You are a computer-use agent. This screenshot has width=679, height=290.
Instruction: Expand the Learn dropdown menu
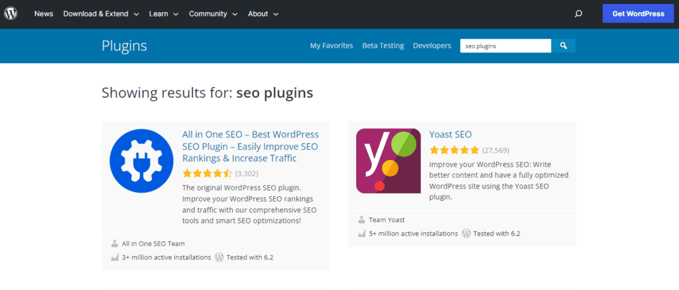[x=163, y=14]
